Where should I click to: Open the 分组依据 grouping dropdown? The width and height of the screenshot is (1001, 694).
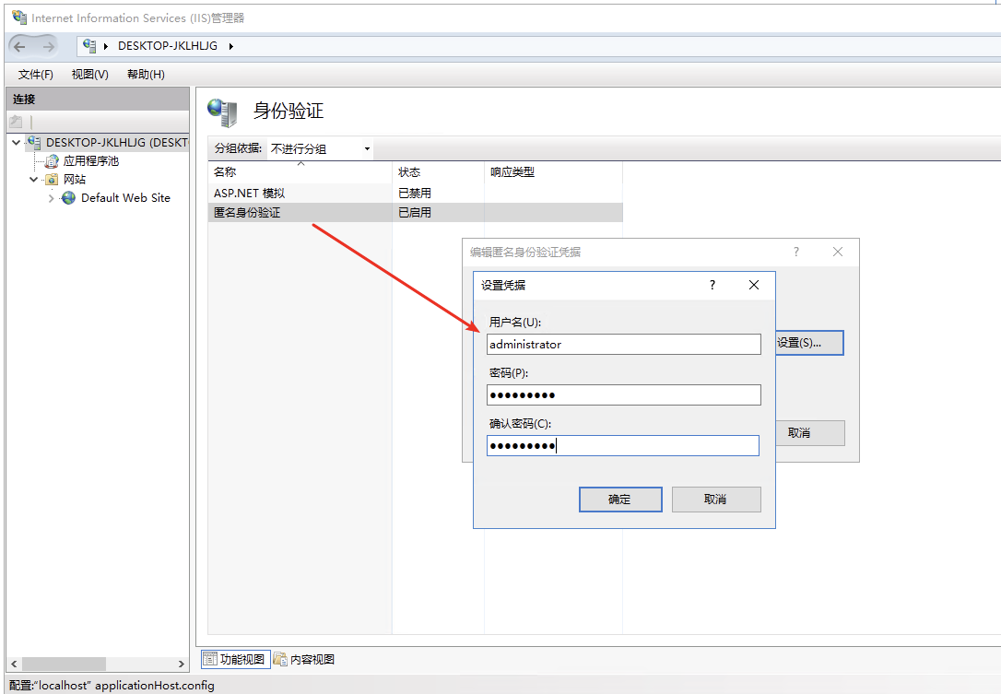367,148
